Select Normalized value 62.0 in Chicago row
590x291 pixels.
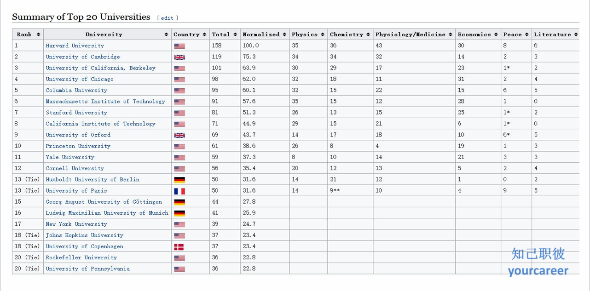(249, 79)
